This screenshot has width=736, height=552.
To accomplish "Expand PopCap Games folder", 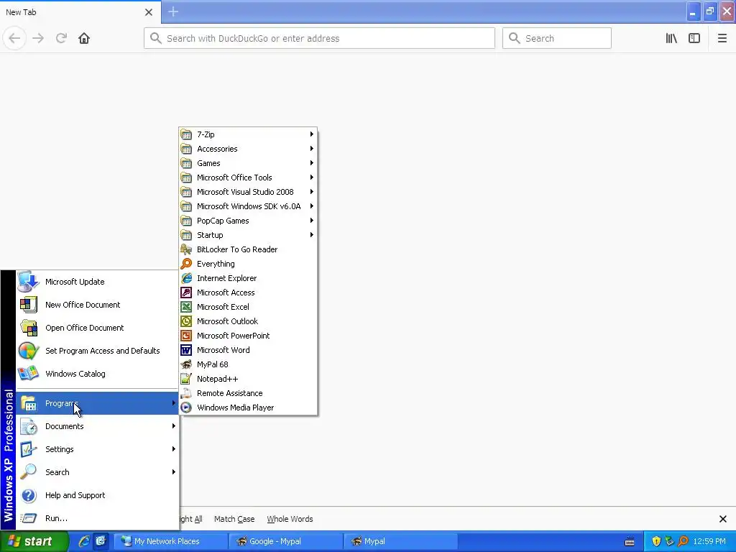I will [248, 221].
